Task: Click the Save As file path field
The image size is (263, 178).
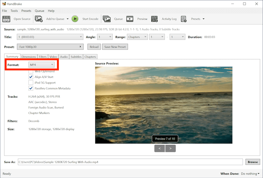Action: (x=131, y=162)
